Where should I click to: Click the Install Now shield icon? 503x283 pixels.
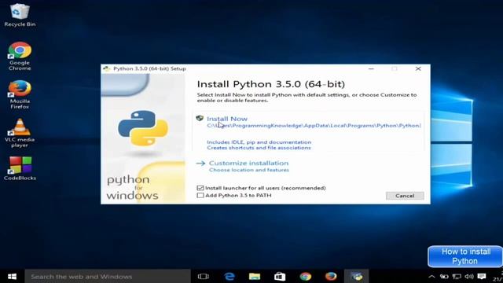[200, 119]
